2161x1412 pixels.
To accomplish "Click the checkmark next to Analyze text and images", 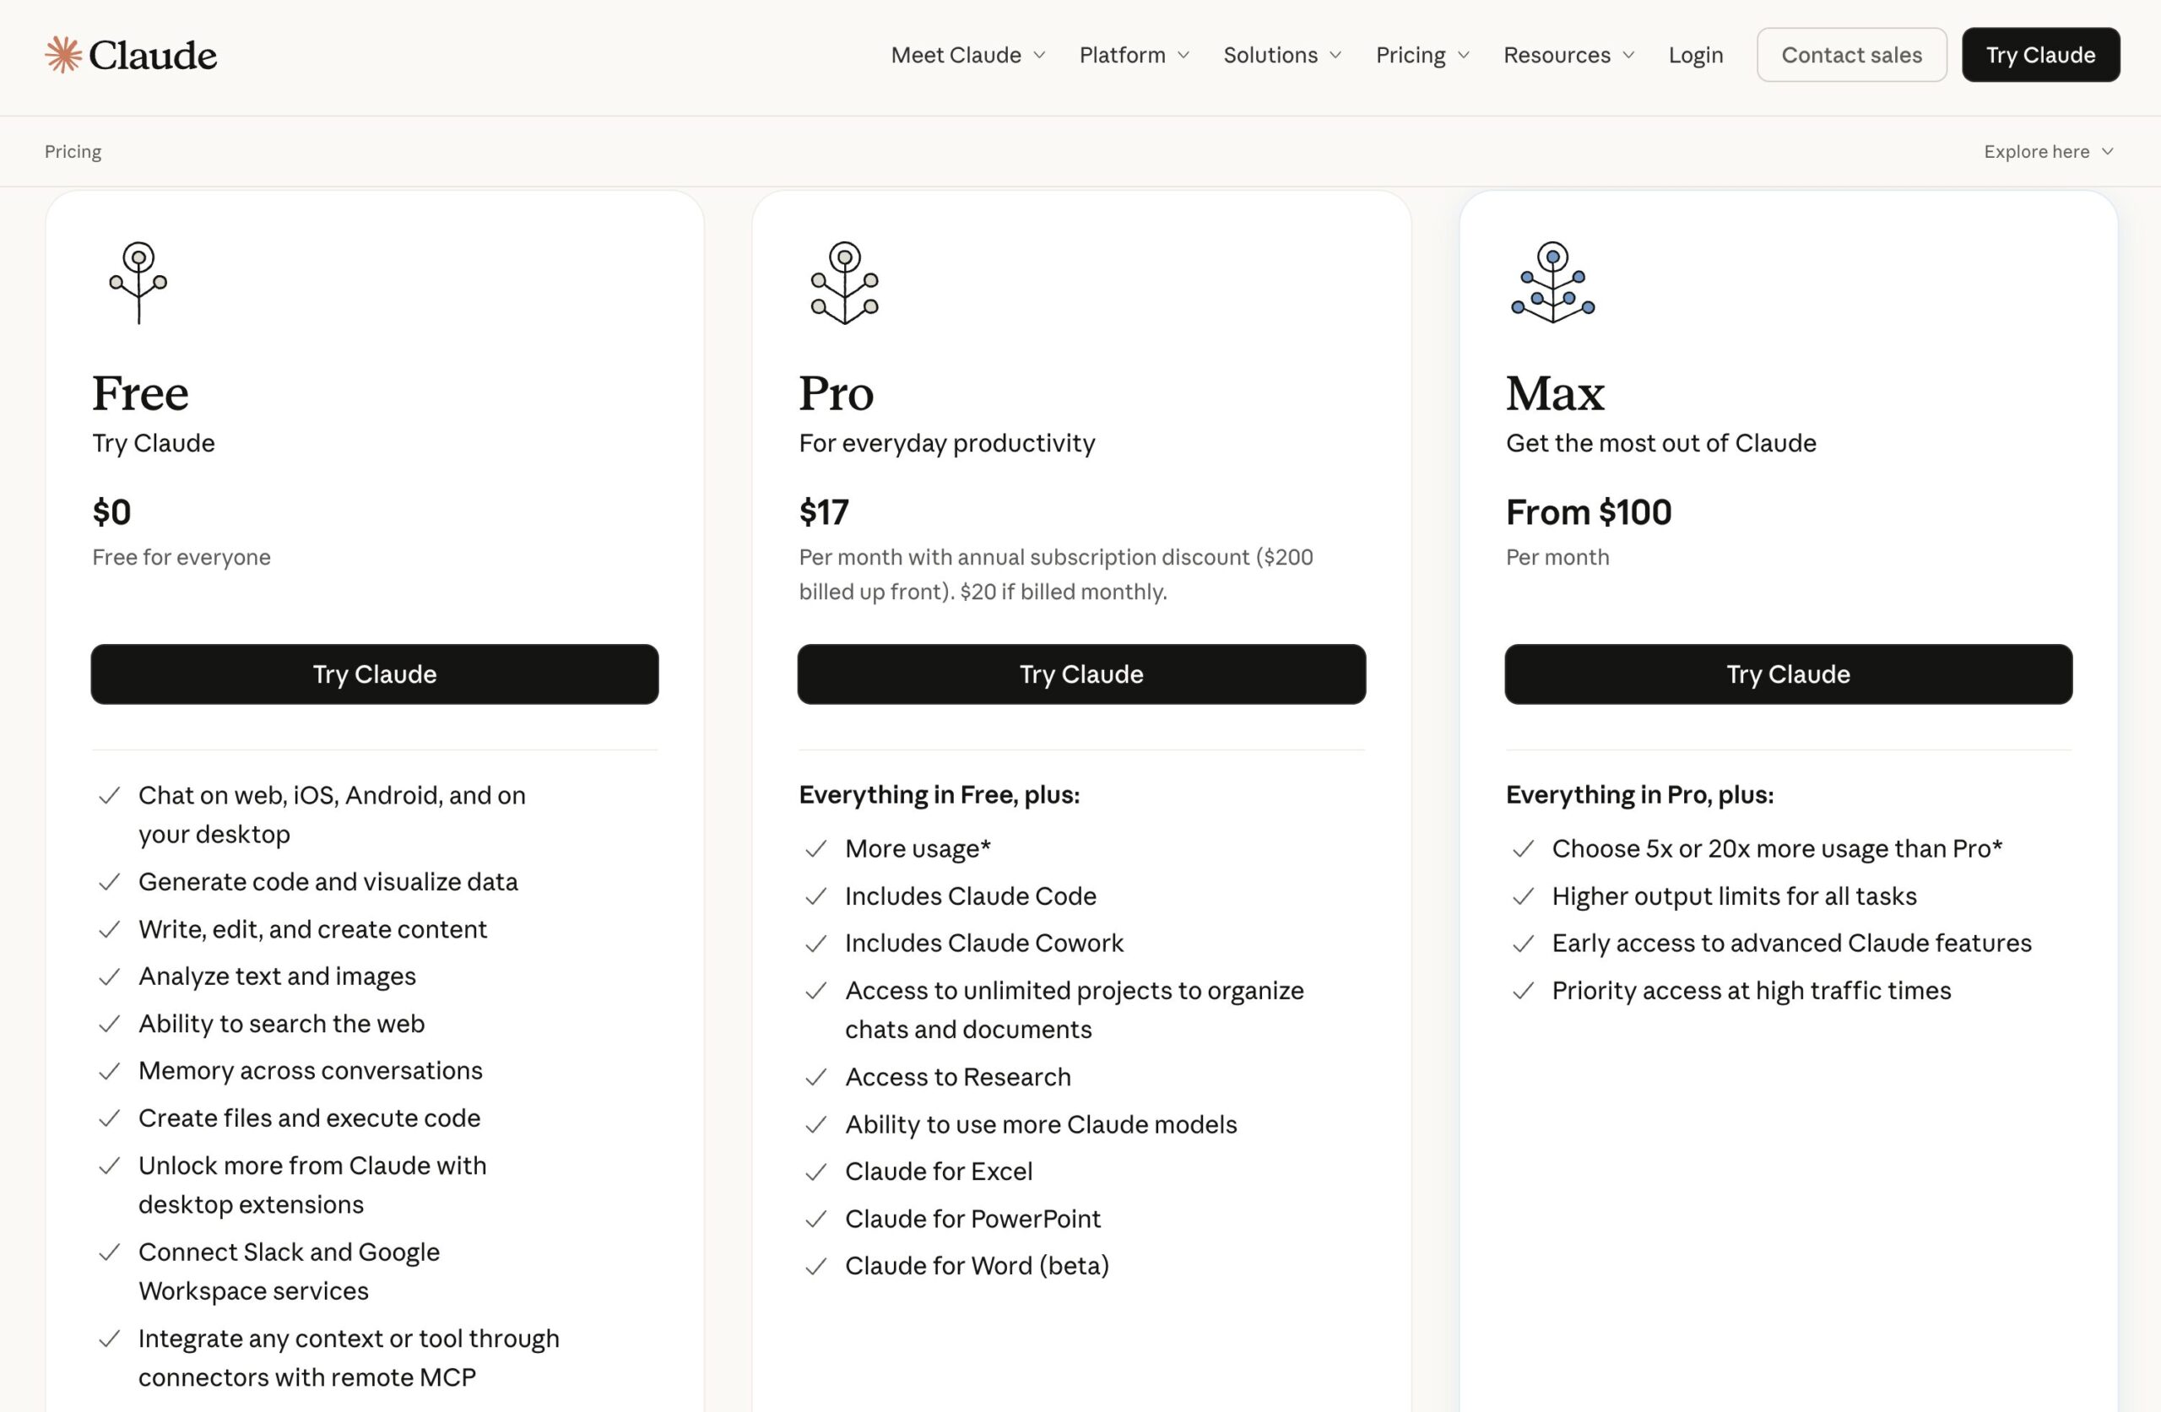I will (x=109, y=976).
